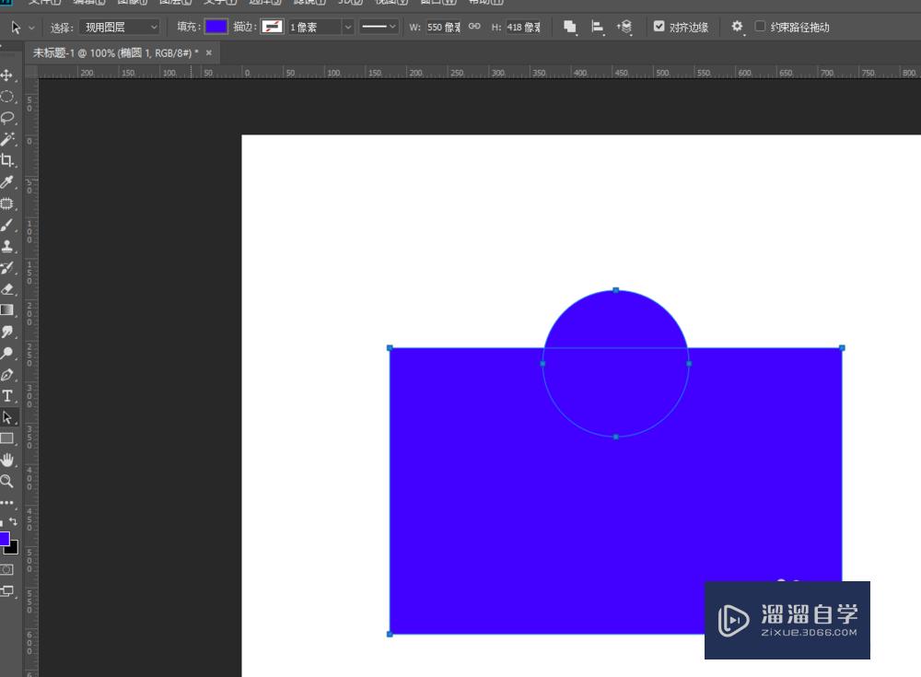This screenshot has height=677, width=921.
Task: Toggle Quick Mask mode
Action: [x=6, y=569]
